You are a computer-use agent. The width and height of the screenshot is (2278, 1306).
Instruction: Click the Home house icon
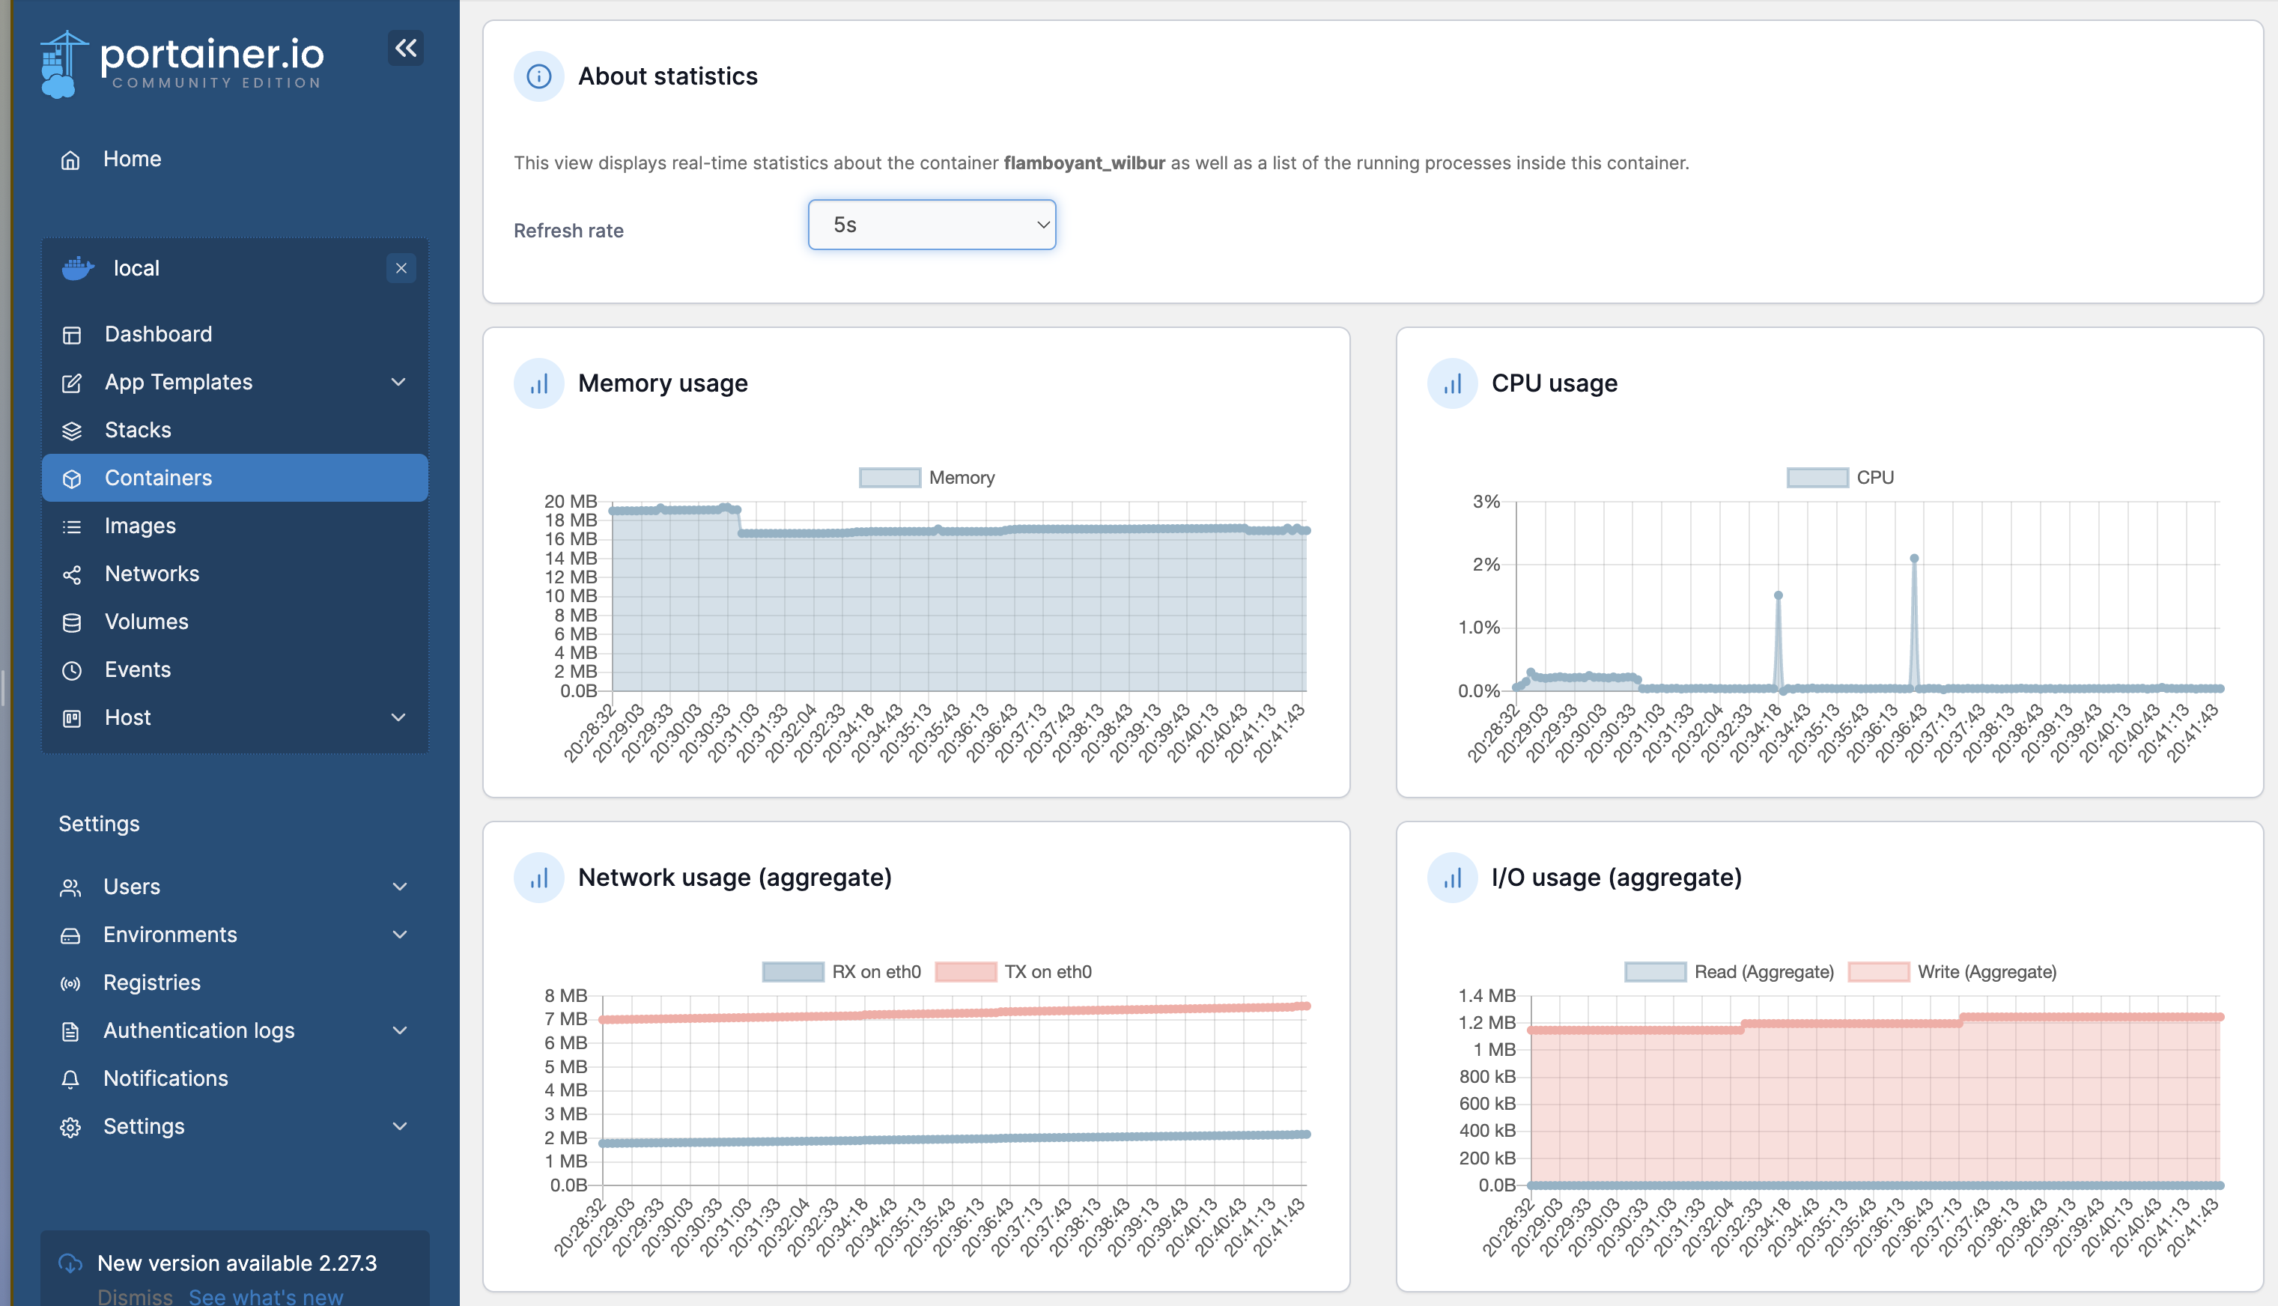pos(70,160)
